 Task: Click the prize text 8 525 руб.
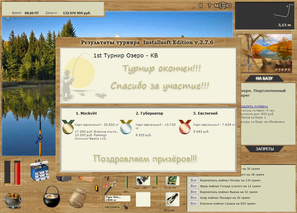(143, 135)
